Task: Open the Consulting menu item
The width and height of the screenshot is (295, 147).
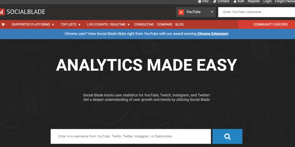Action: tap(144, 25)
